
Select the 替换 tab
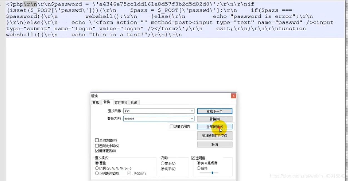tap(106, 102)
